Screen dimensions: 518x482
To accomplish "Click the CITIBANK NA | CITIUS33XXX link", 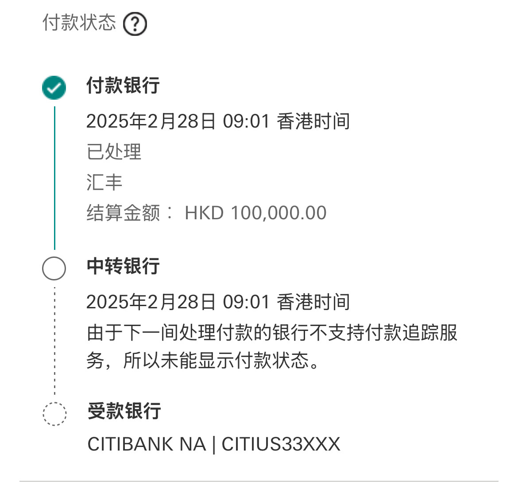I will click(213, 444).
